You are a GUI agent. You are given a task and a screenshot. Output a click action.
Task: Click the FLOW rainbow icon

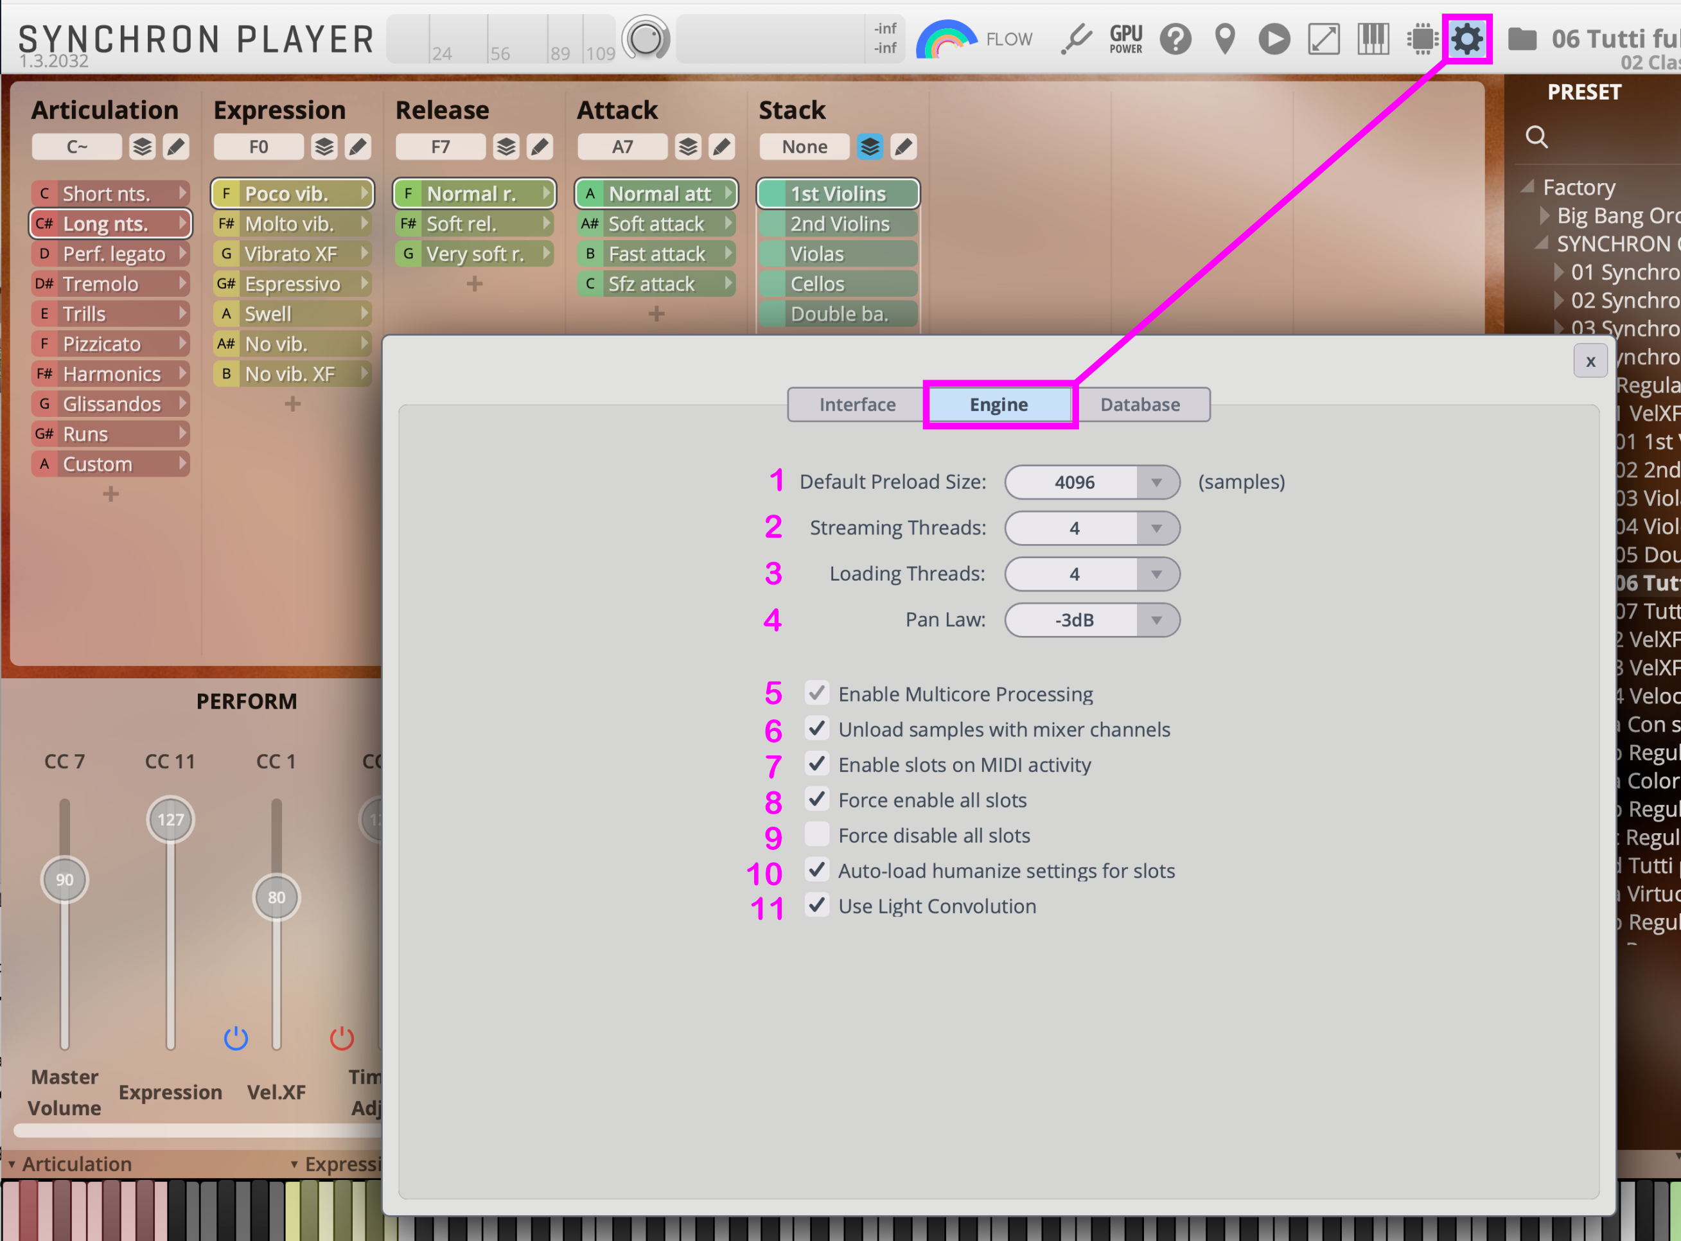tap(946, 39)
